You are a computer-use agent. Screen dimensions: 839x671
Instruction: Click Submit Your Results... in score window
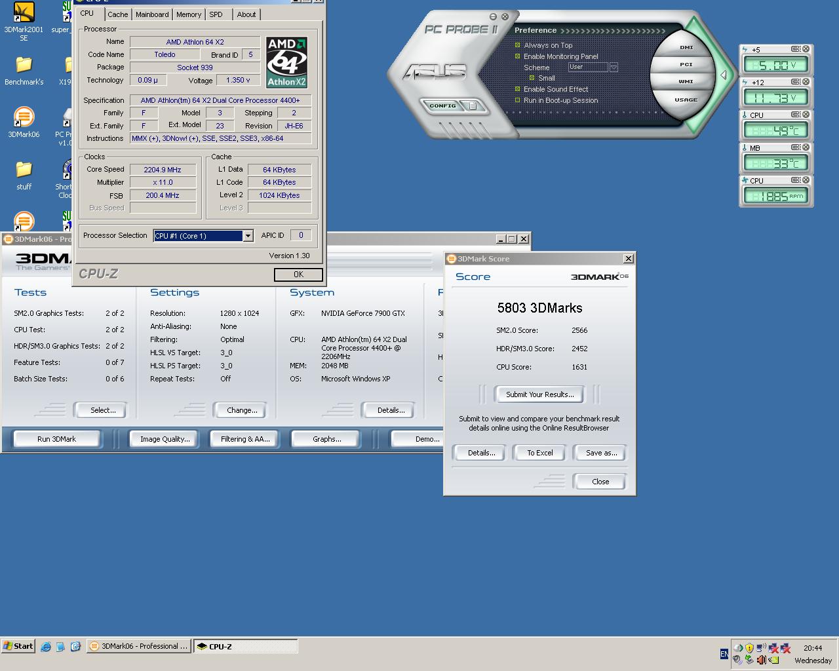coord(540,394)
